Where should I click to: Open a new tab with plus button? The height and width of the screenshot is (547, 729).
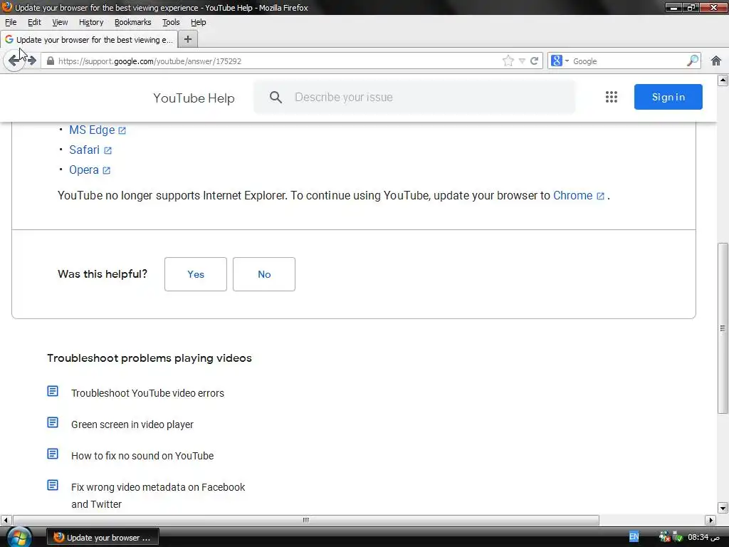point(188,39)
